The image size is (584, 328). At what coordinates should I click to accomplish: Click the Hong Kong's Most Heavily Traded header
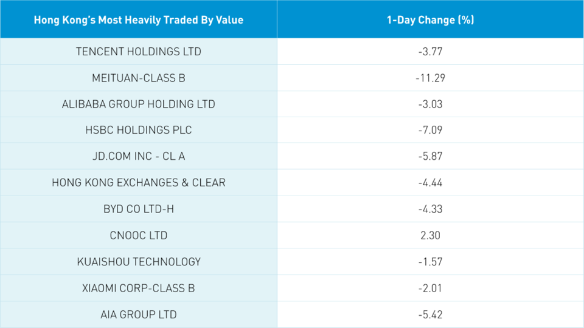click(x=139, y=20)
